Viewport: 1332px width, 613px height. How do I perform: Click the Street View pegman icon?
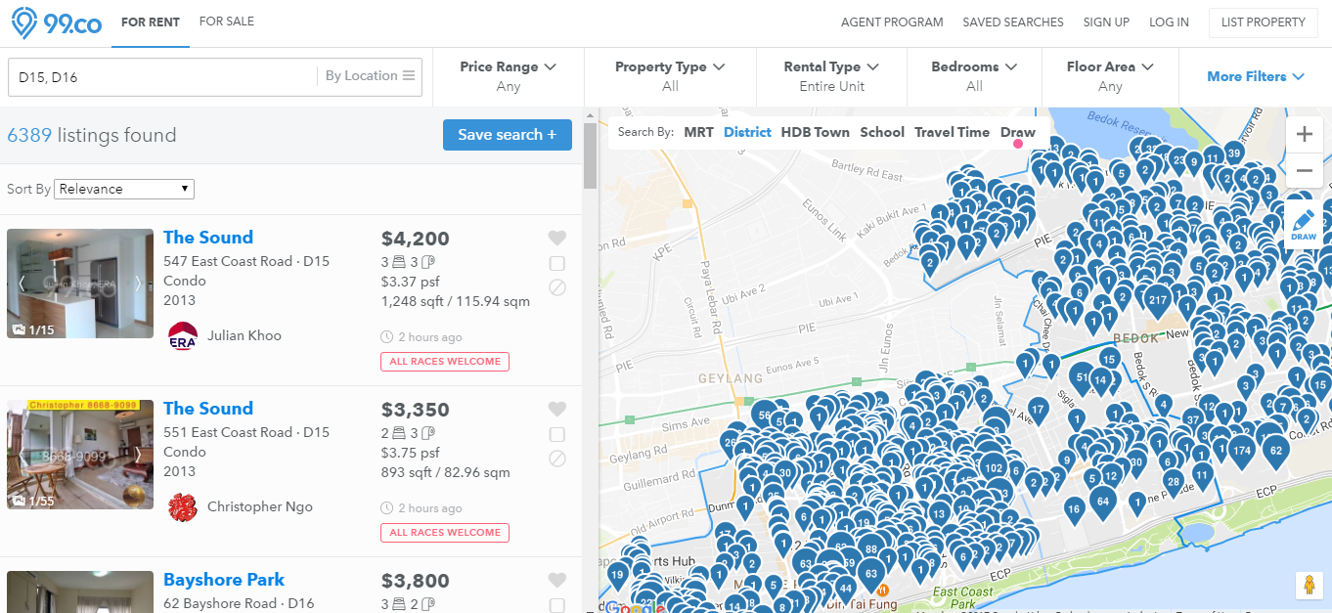coord(1309,585)
